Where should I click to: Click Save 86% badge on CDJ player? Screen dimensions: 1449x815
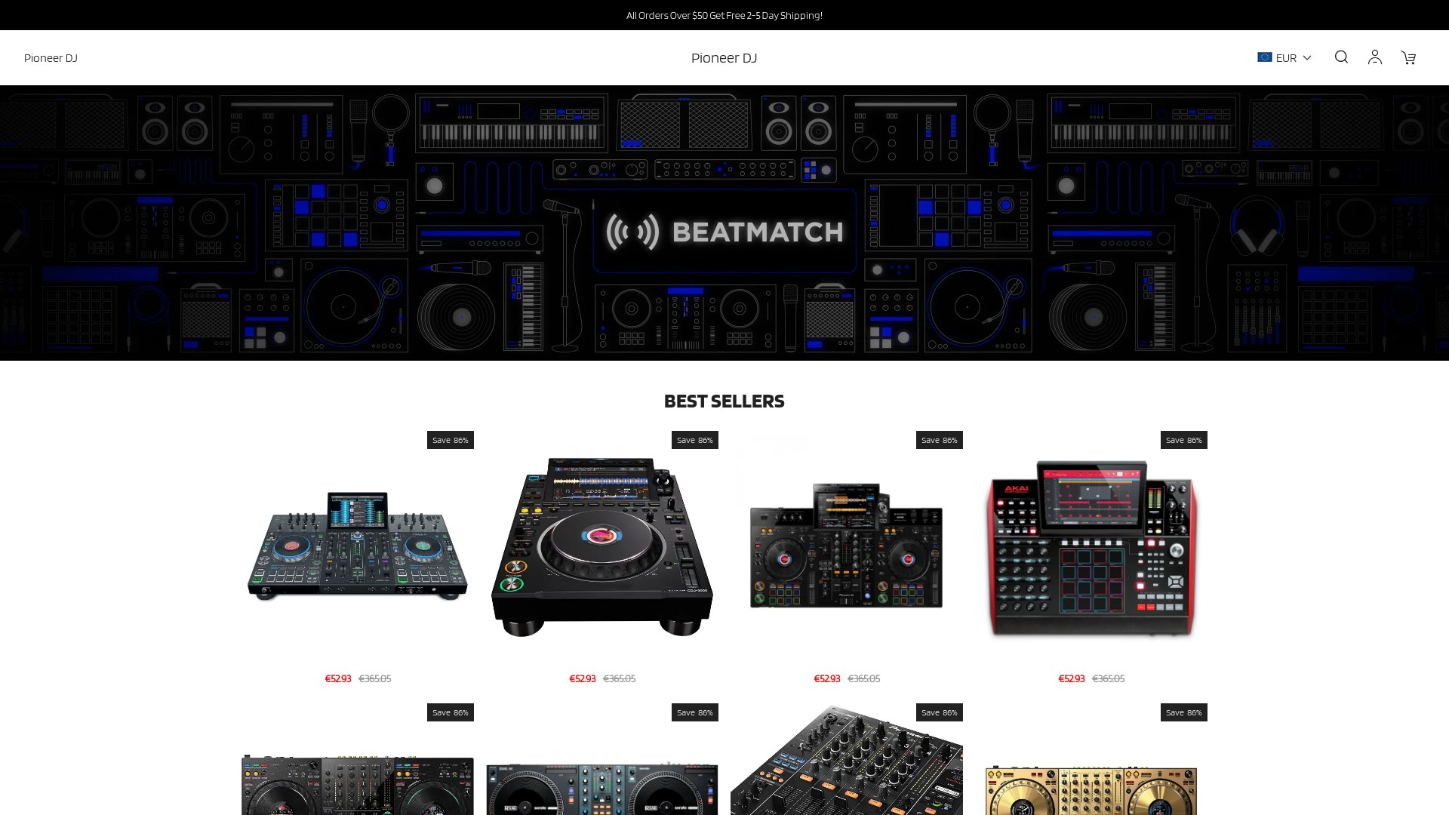695,440
